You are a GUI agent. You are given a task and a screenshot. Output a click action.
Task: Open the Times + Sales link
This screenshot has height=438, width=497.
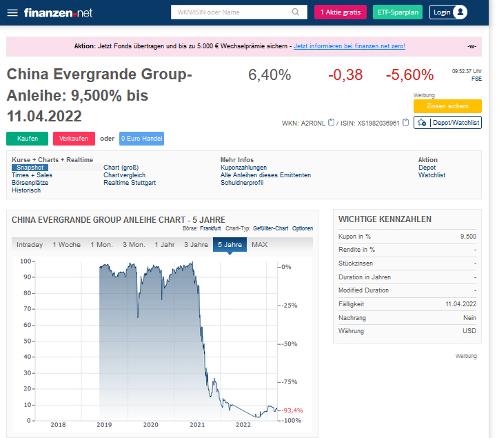click(x=32, y=175)
